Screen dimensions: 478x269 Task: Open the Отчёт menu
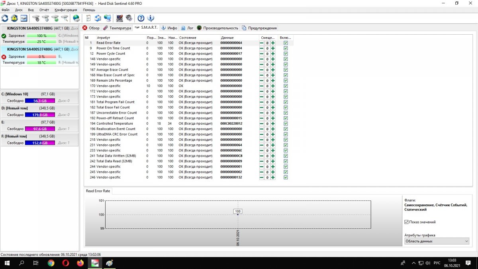pyautogui.click(x=44, y=10)
